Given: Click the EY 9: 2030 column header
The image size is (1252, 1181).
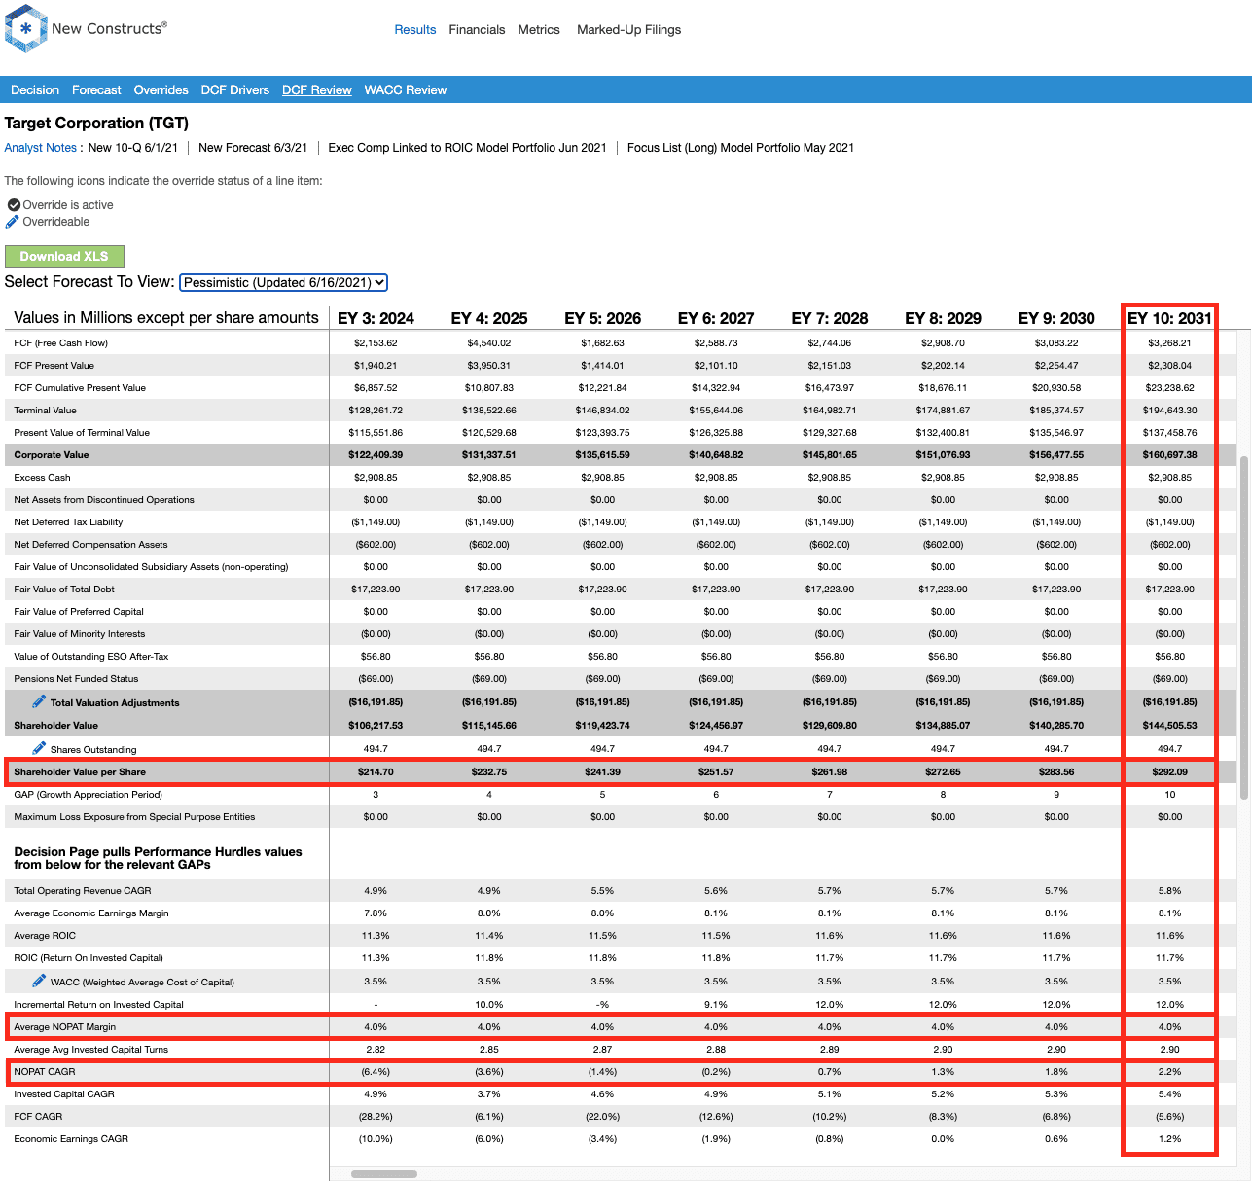Looking at the screenshot, I should click(x=1056, y=318).
